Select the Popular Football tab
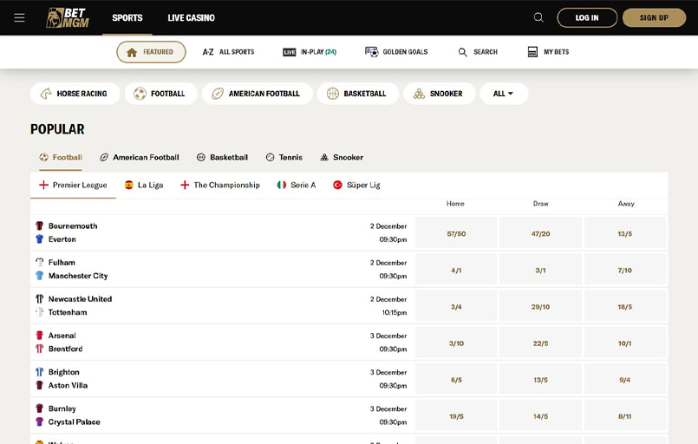Screen dimensions: 698x444 point(61,157)
